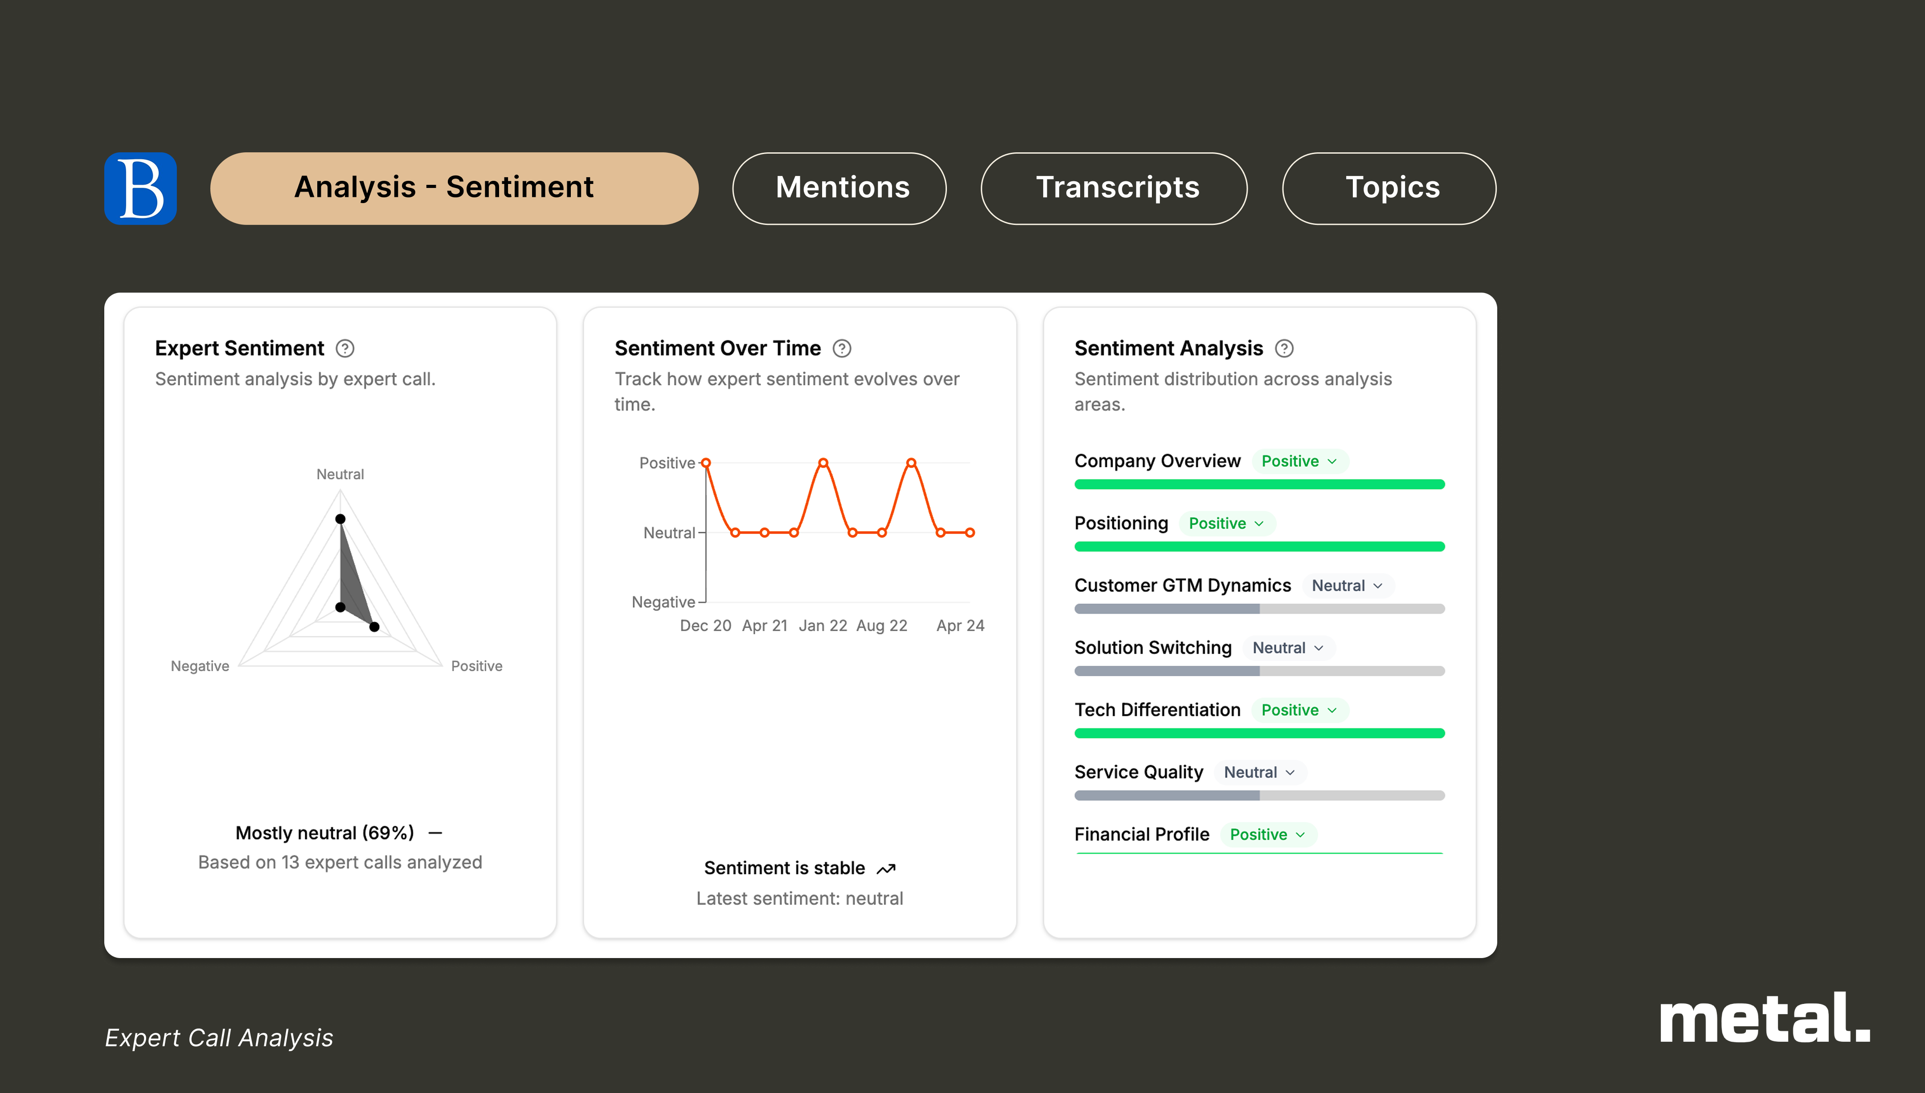Expand Solution Switching Neutral dropdown
Viewport: 1925px width, 1093px height.
[x=1288, y=648]
